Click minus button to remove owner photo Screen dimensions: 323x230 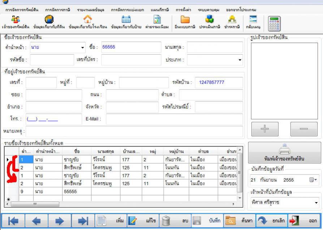click(304, 129)
